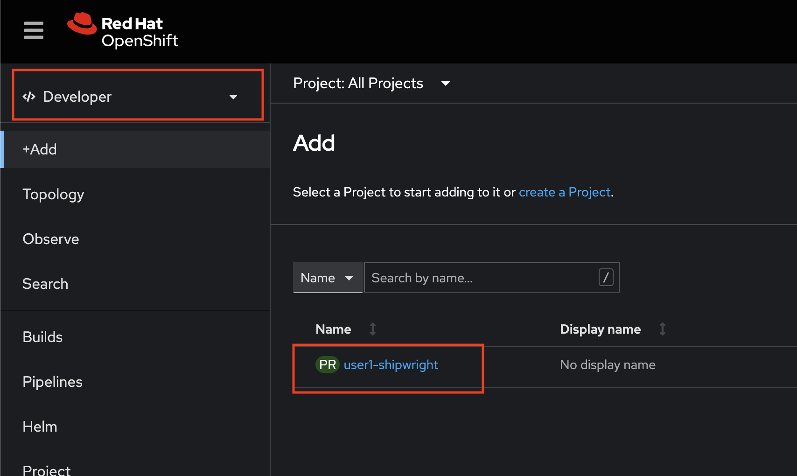Click the Add page heading

(x=314, y=143)
